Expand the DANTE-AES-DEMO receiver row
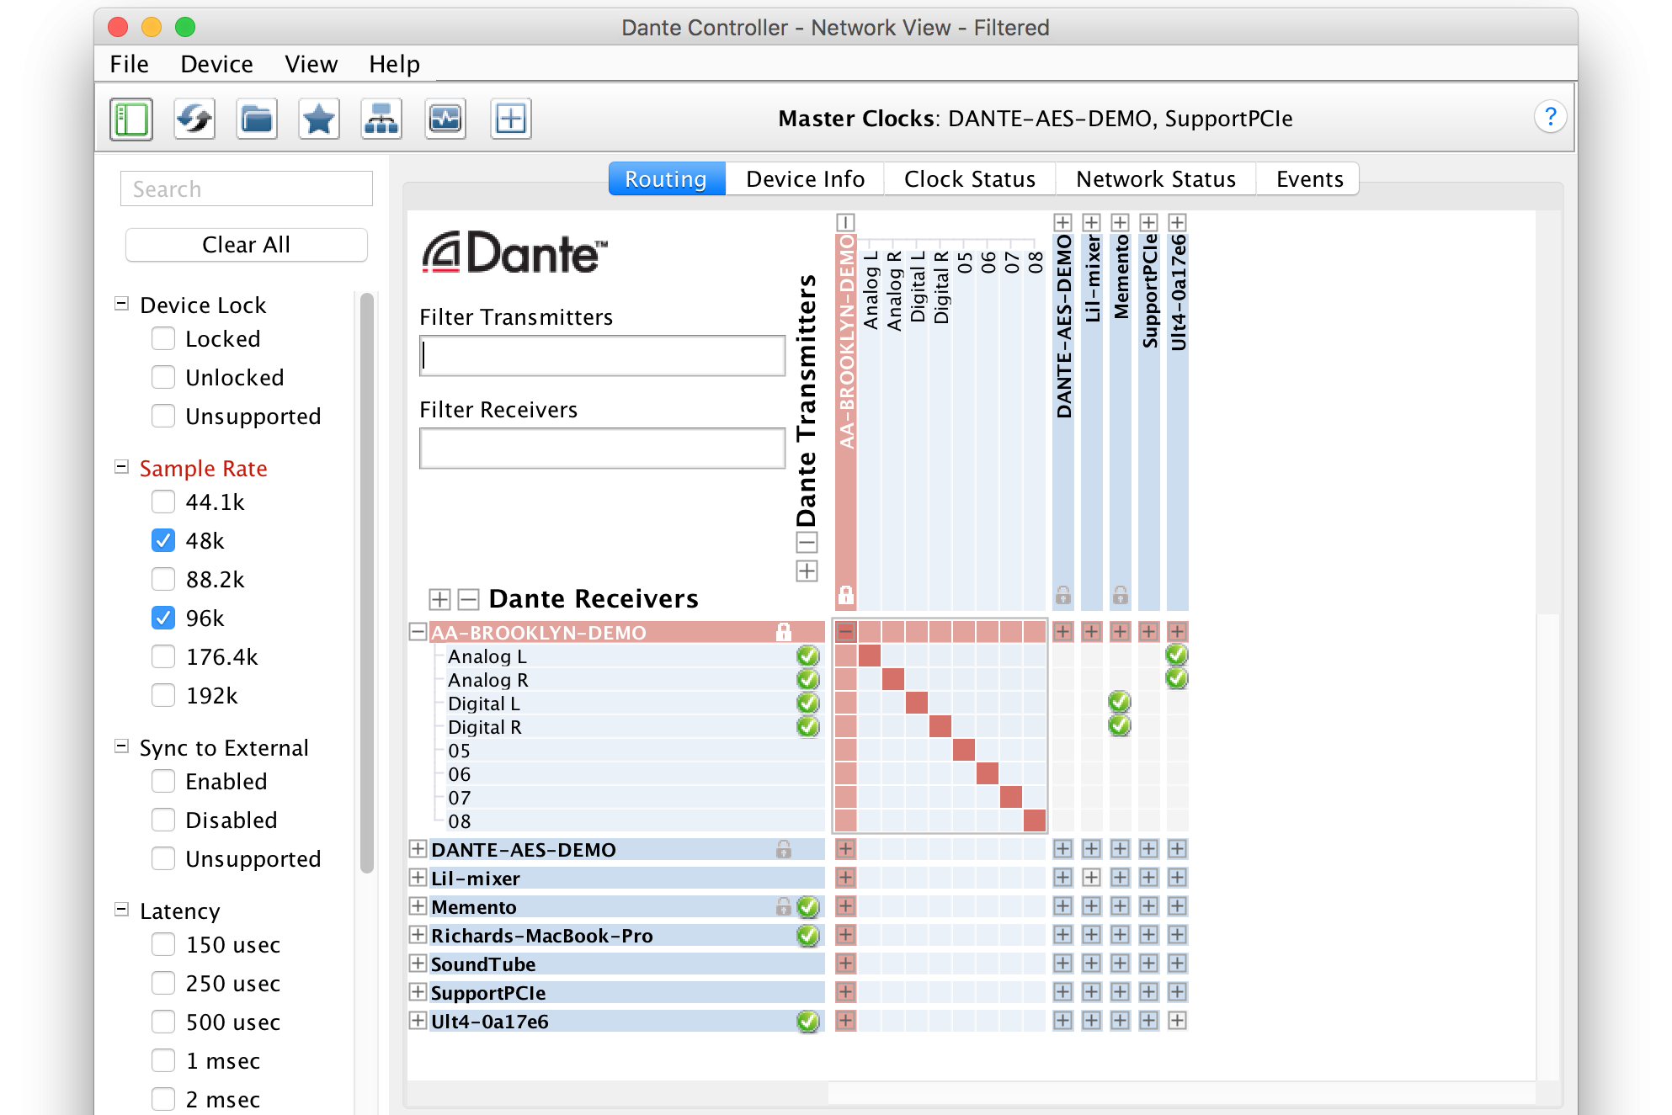This screenshot has width=1672, height=1115. 418,848
